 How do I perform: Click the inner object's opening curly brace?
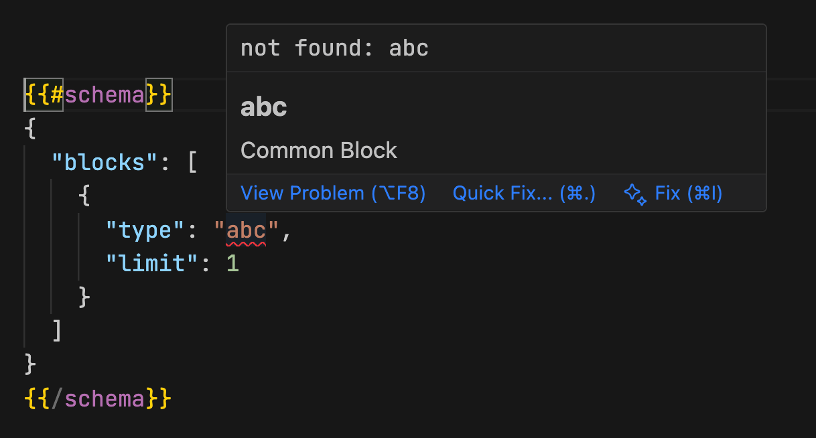point(84,196)
